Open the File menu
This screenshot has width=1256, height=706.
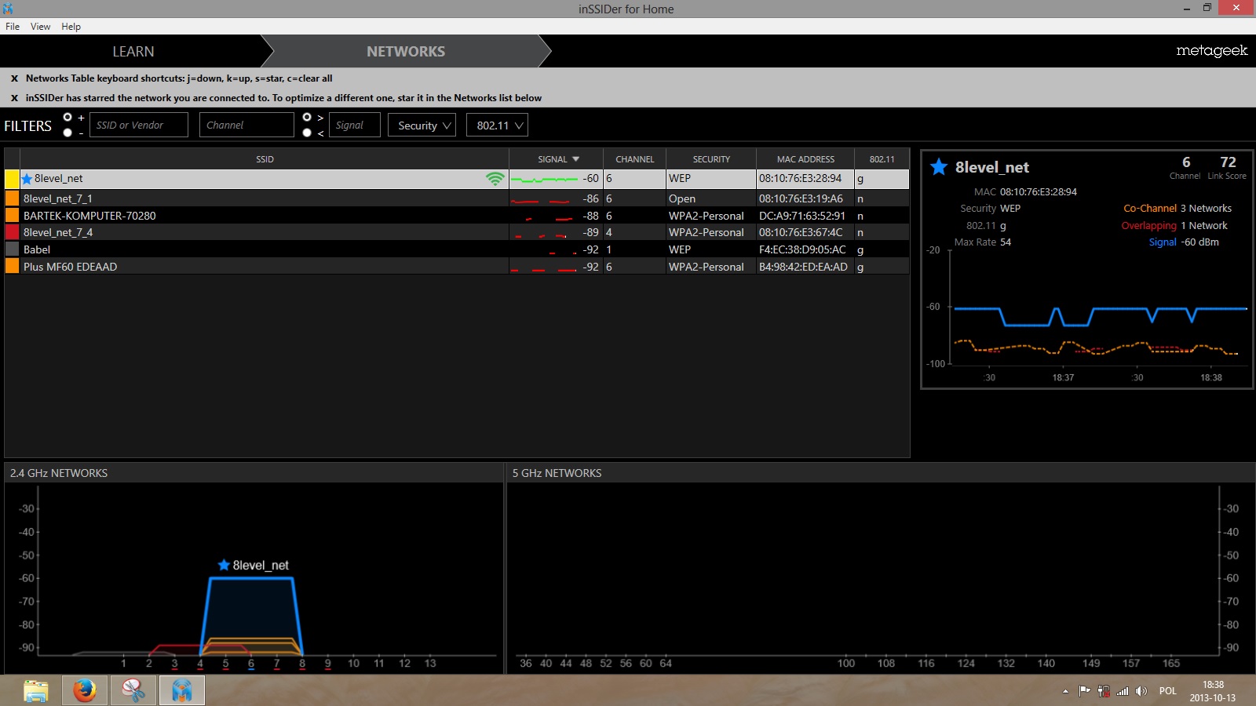[x=13, y=26]
